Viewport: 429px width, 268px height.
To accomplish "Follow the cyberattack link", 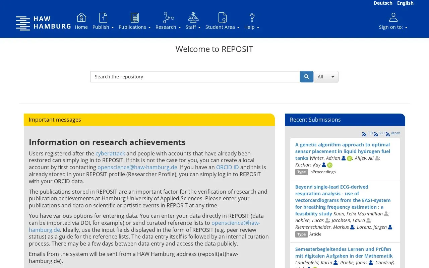I will pyautogui.click(x=110, y=153).
